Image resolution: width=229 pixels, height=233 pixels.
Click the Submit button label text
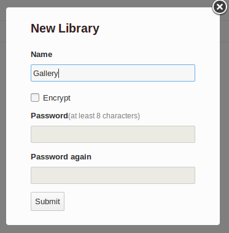point(47,202)
